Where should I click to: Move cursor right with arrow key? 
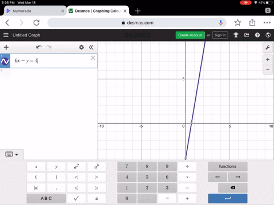click(x=238, y=177)
